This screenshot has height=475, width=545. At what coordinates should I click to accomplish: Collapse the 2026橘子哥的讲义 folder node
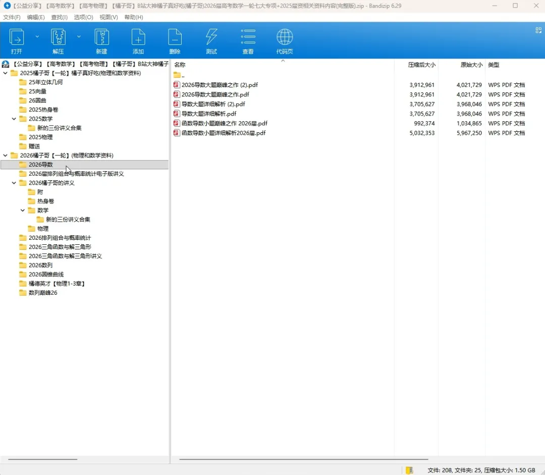click(x=14, y=183)
